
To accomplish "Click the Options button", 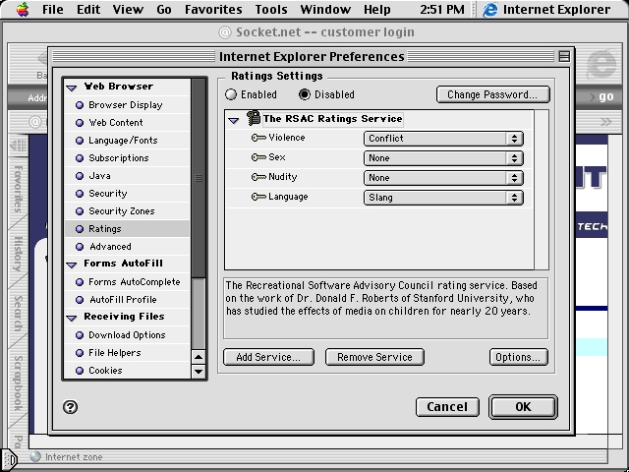I will [518, 357].
